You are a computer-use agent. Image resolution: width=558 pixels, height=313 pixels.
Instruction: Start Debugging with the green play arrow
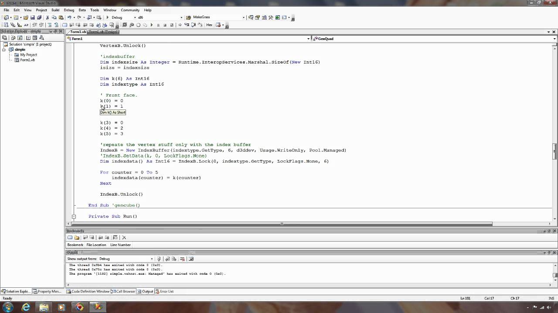pyautogui.click(x=107, y=17)
